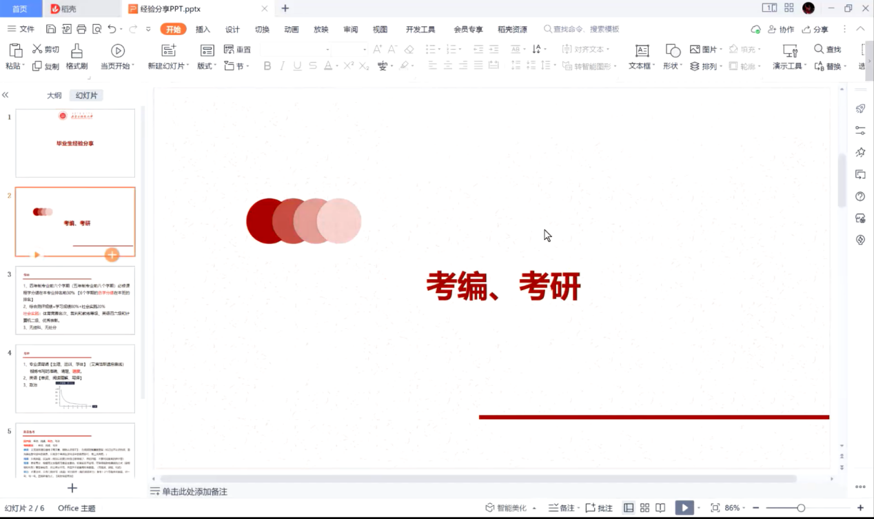Click the Collaborate (协作) button

tap(781, 30)
